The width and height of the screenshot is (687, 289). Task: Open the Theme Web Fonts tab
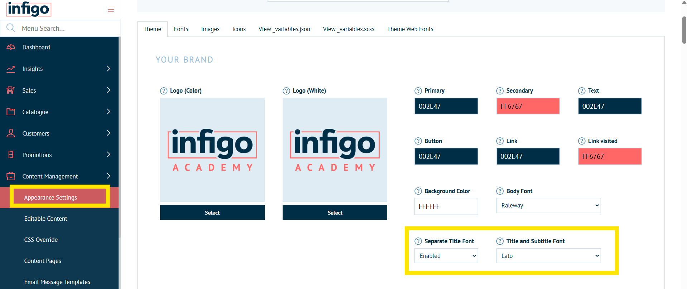tap(410, 29)
